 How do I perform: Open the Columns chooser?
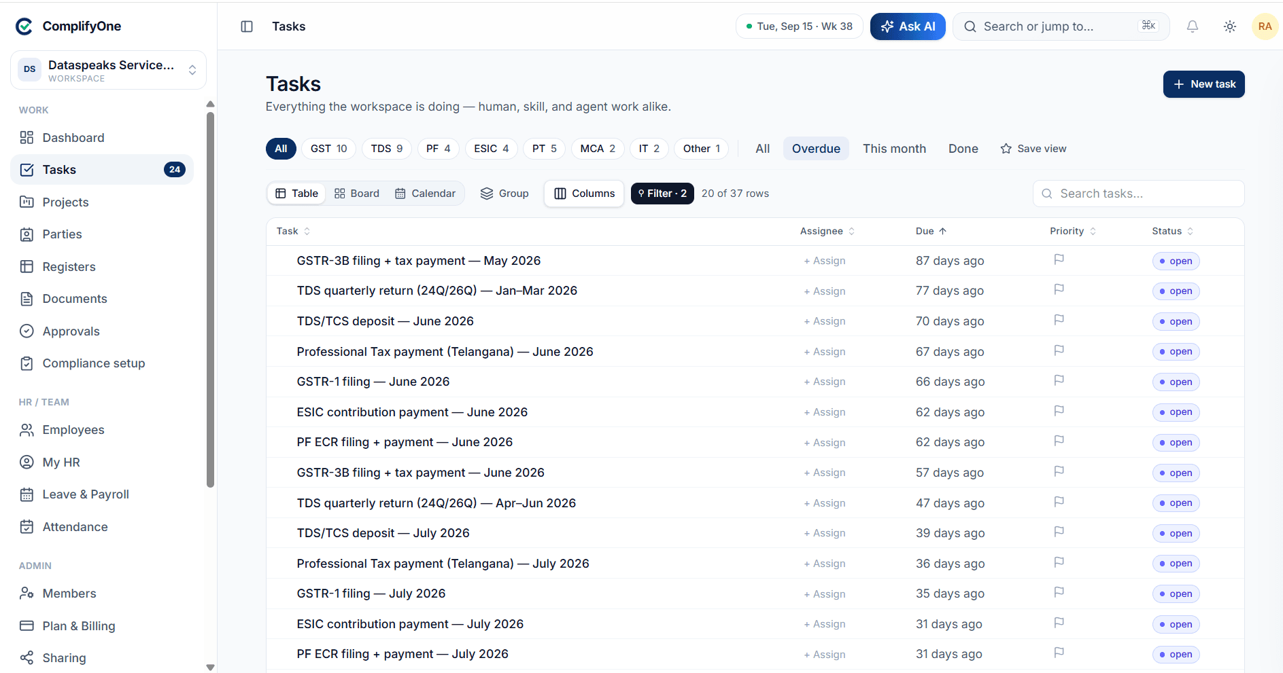pyautogui.click(x=584, y=194)
